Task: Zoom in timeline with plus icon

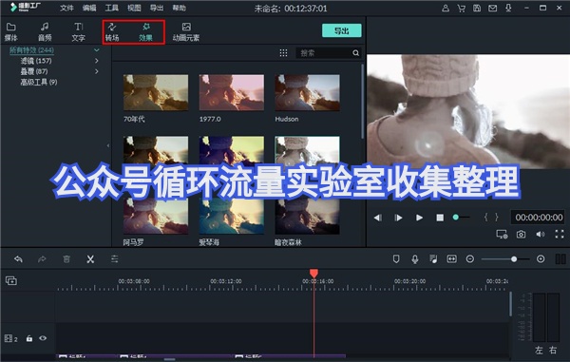Action: pos(541,258)
